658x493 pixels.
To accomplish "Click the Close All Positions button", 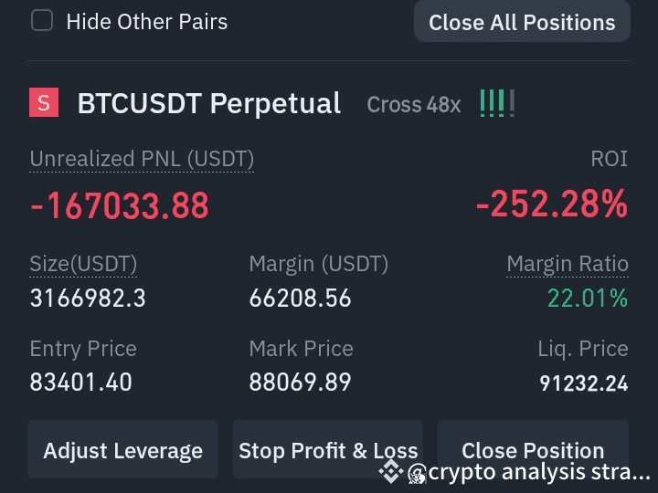I will (x=522, y=22).
